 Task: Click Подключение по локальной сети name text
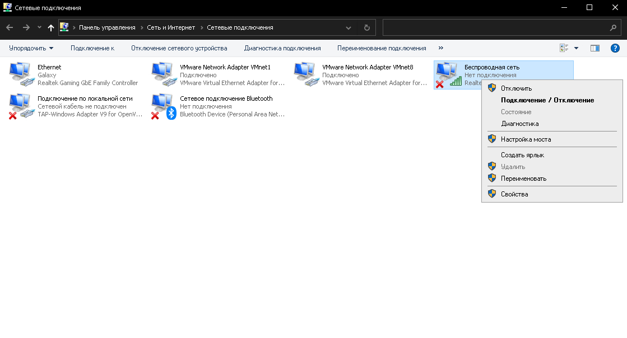pyautogui.click(x=85, y=98)
